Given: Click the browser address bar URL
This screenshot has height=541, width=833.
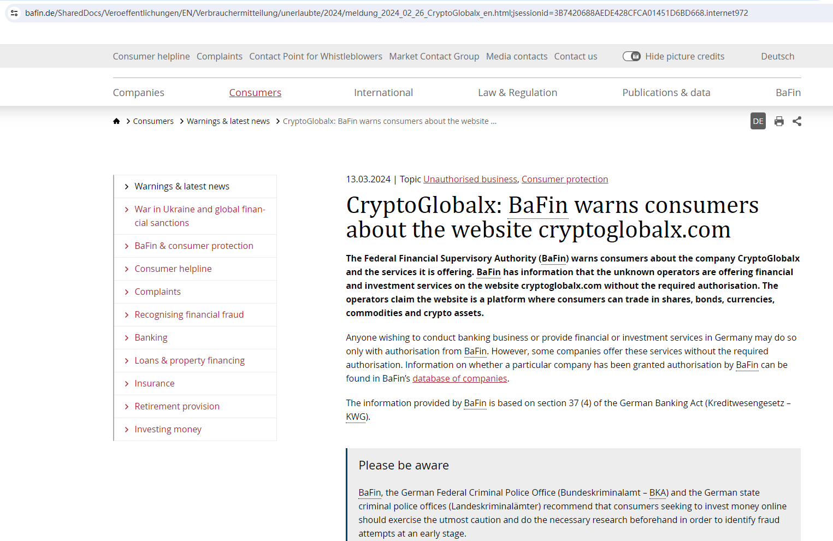Looking at the screenshot, I should click(387, 13).
